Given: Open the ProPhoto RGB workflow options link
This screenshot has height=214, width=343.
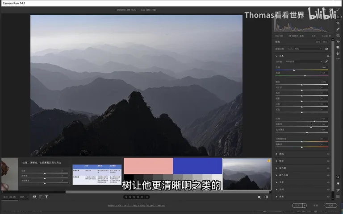Looking at the screenshot, I should click(136, 206).
